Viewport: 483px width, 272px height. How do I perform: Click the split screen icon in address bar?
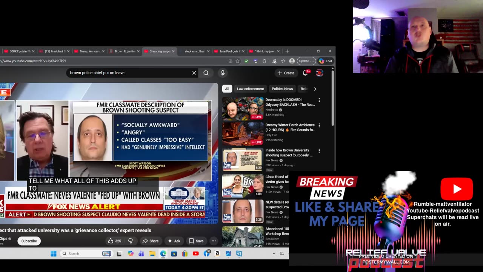tap(230, 61)
